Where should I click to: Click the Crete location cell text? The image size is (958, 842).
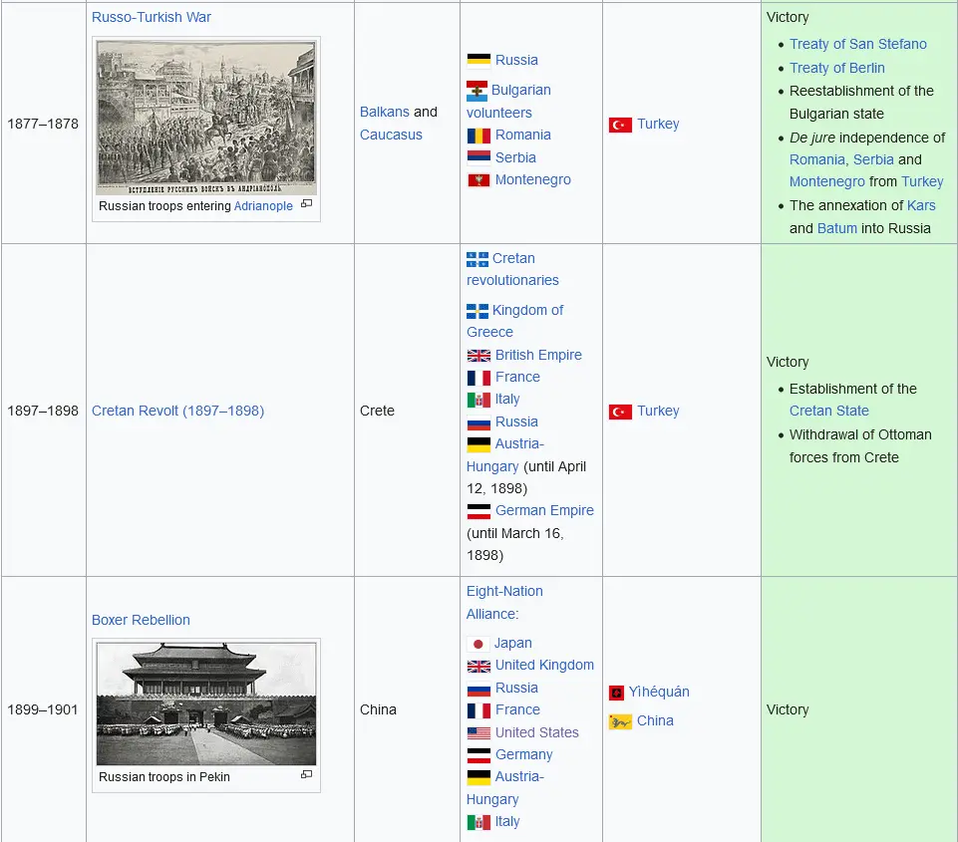[377, 411]
